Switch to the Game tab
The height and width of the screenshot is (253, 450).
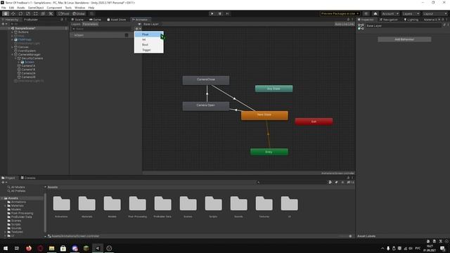point(96,20)
